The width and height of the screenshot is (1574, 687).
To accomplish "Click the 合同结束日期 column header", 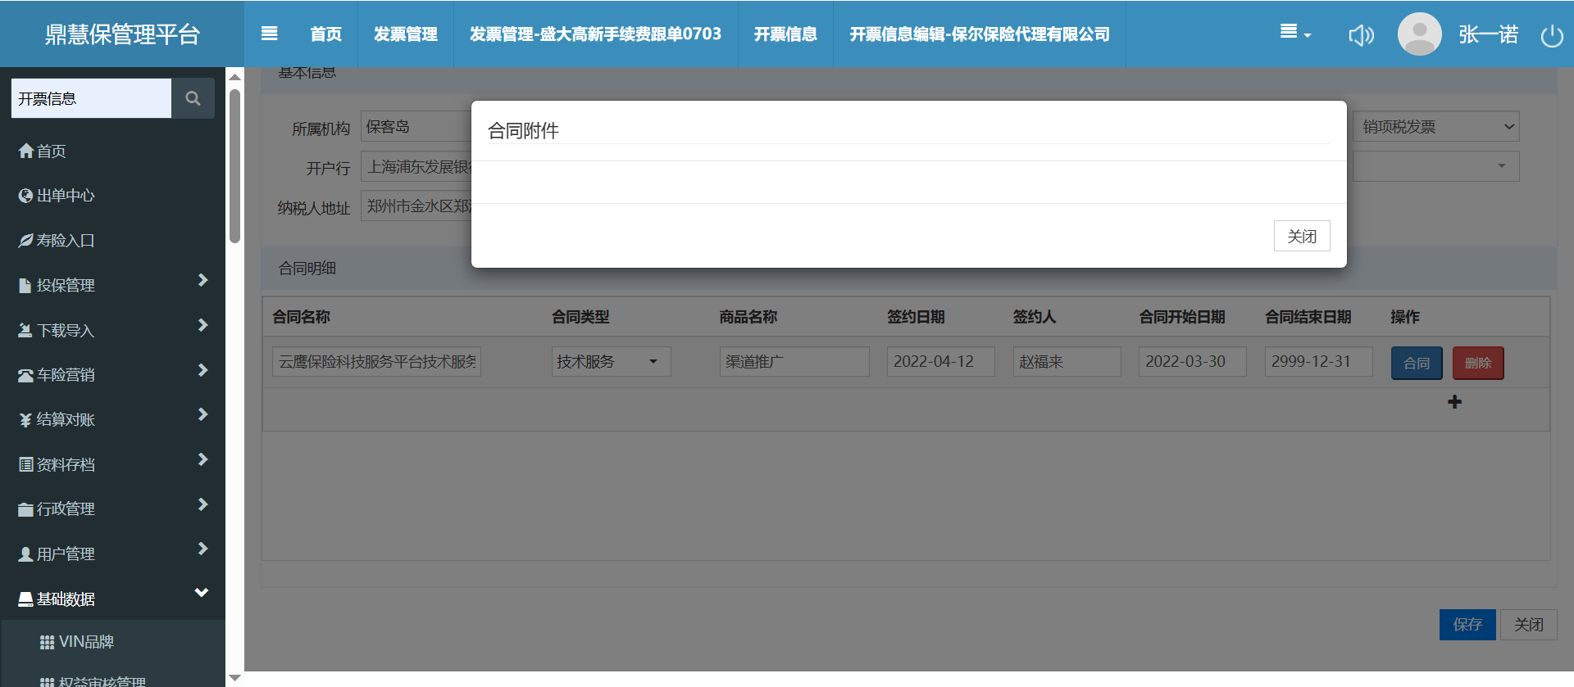I will (1308, 317).
